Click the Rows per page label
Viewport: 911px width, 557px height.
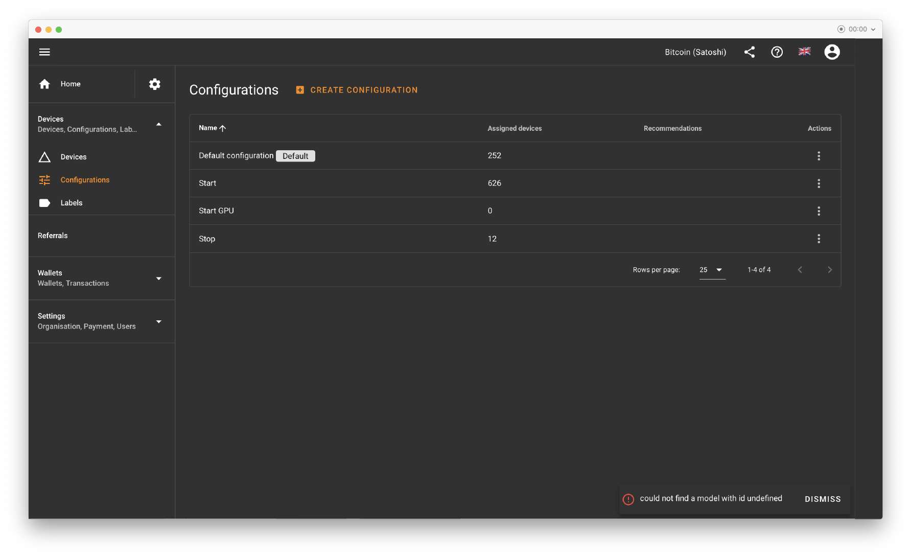click(656, 270)
